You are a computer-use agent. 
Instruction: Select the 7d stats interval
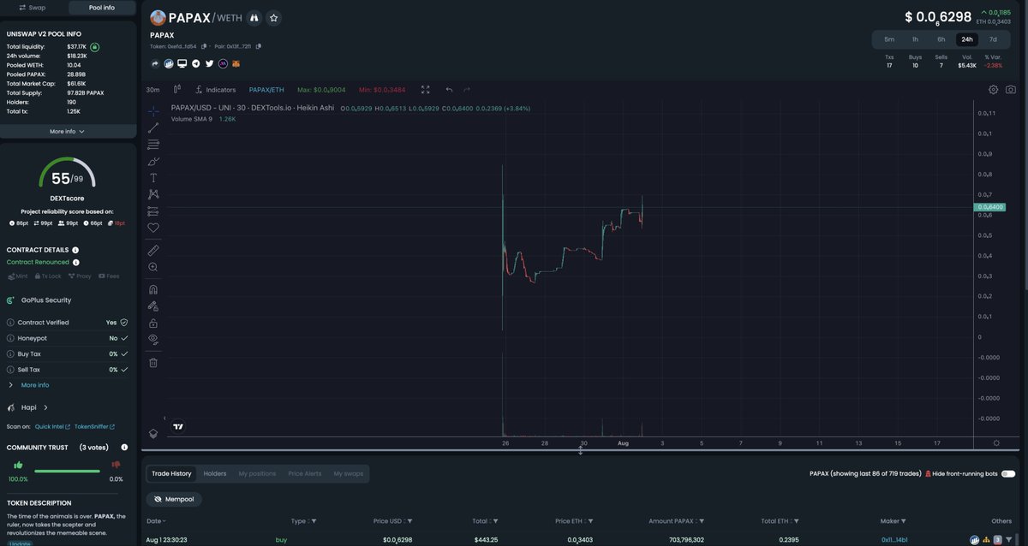click(x=993, y=39)
